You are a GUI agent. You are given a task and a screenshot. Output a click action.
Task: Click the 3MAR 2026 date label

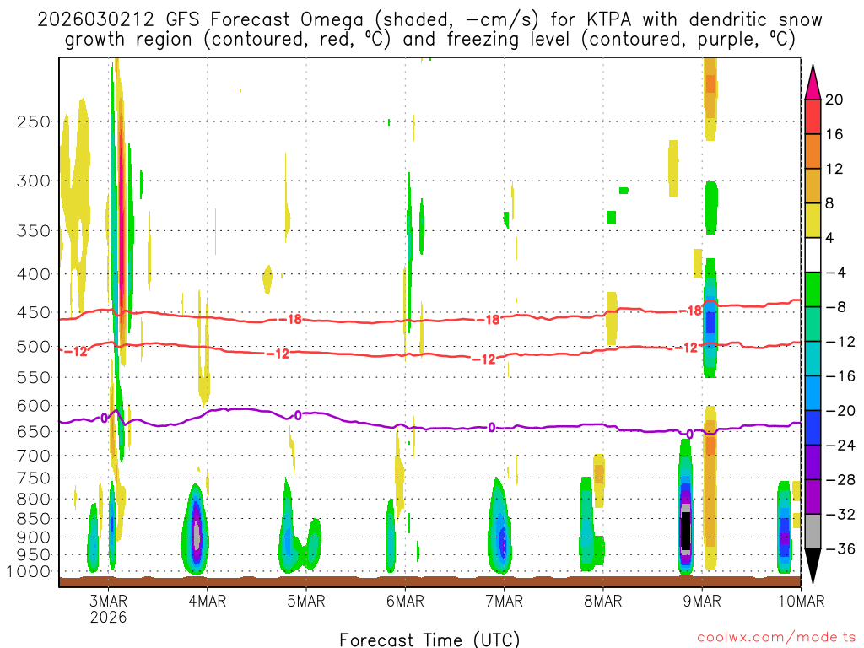109,608
